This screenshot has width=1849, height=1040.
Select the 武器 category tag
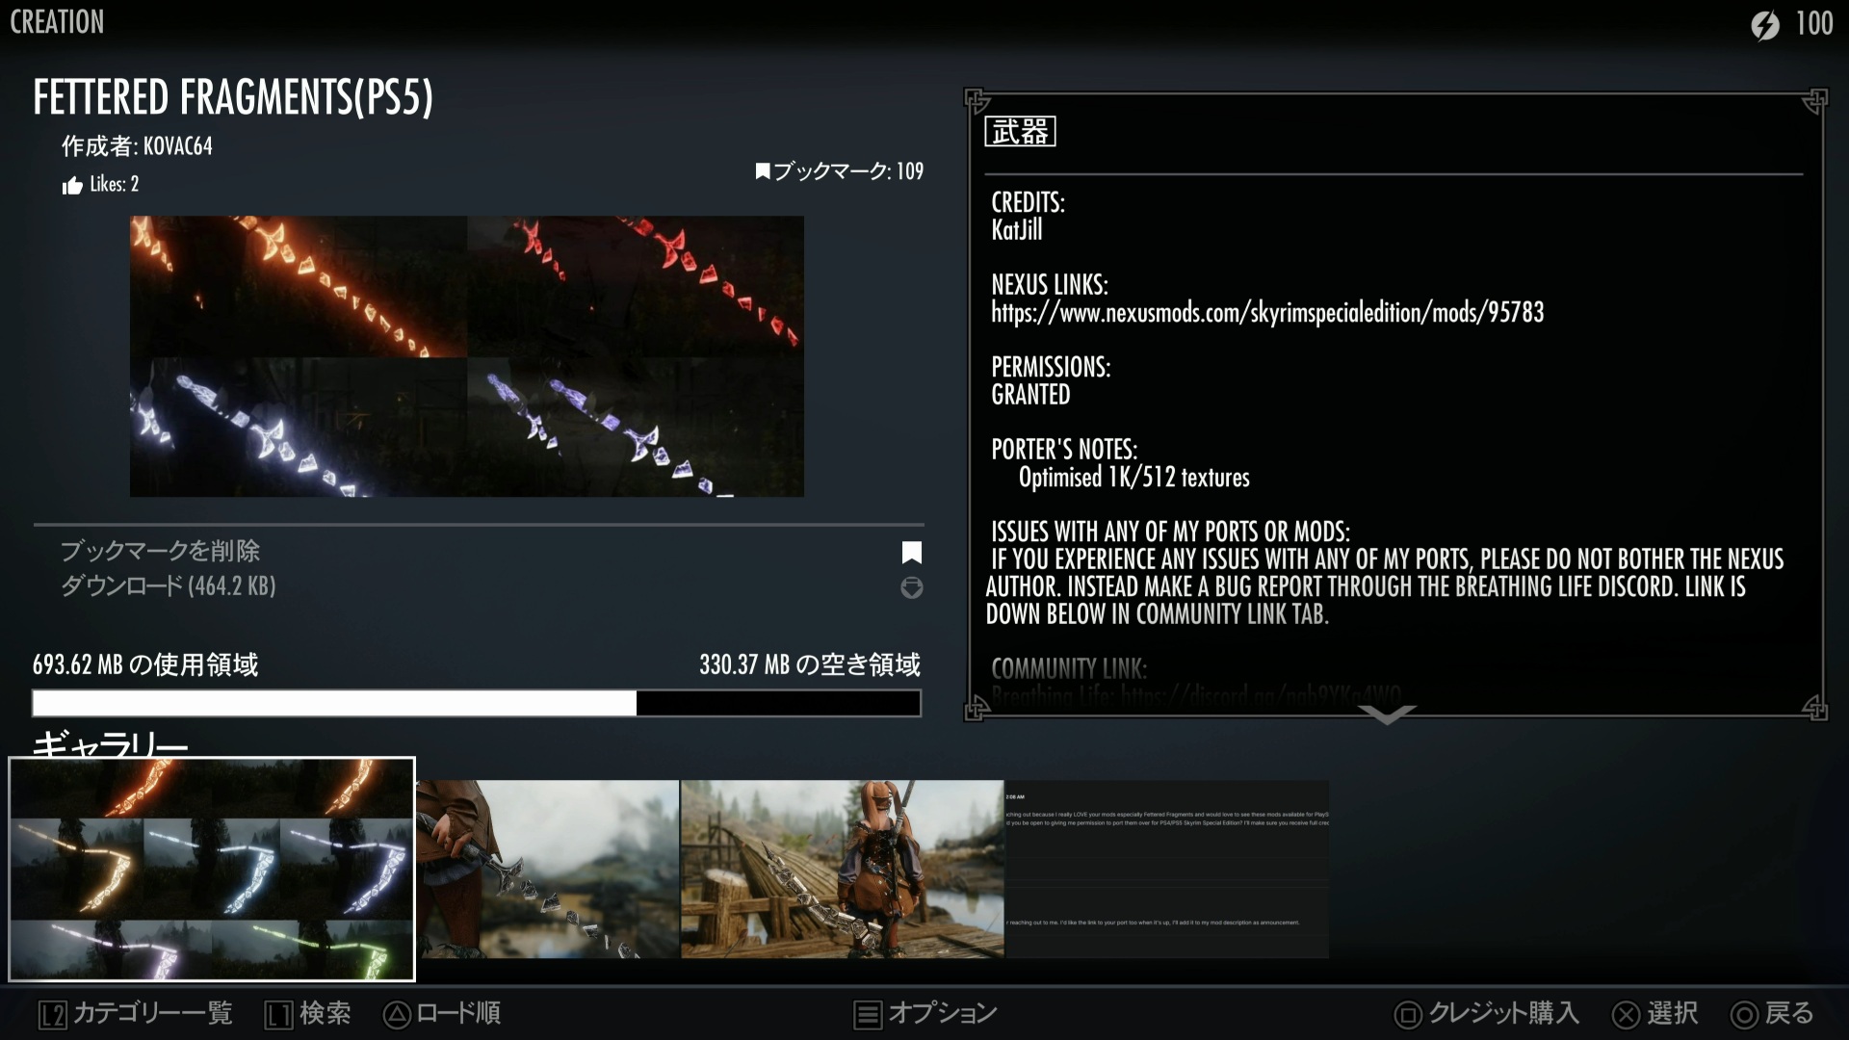pyautogui.click(x=1020, y=132)
